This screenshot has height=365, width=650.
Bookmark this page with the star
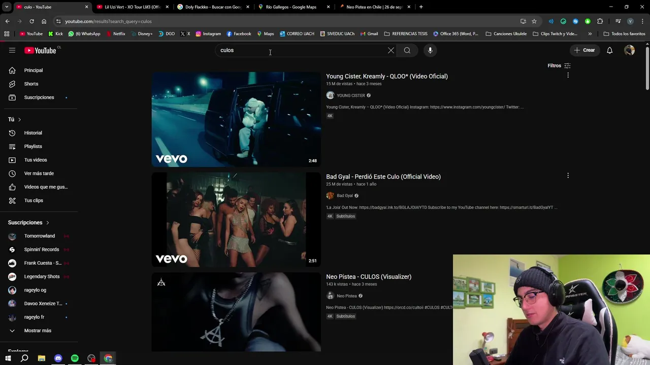(x=534, y=21)
